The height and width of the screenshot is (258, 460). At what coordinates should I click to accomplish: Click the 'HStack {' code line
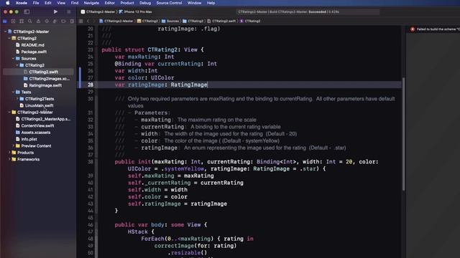(x=141, y=231)
